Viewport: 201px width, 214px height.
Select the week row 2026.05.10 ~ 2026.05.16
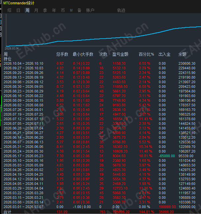[x=99, y=160]
